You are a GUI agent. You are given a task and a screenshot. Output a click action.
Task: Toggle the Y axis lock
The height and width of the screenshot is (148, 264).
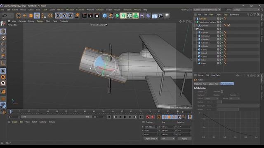(x=64, y=16)
